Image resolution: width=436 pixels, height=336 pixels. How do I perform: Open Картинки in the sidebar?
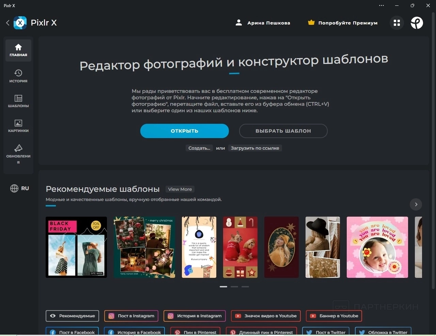[18, 126]
